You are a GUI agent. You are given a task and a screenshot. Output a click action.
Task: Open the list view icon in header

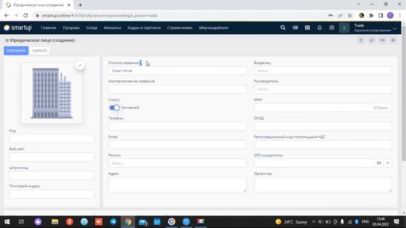click(x=295, y=28)
